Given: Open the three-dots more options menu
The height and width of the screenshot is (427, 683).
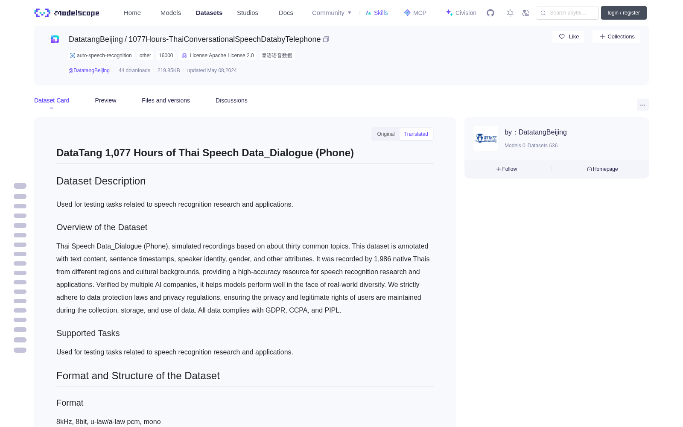Looking at the screenshot, I should click(x=643, y=105).
